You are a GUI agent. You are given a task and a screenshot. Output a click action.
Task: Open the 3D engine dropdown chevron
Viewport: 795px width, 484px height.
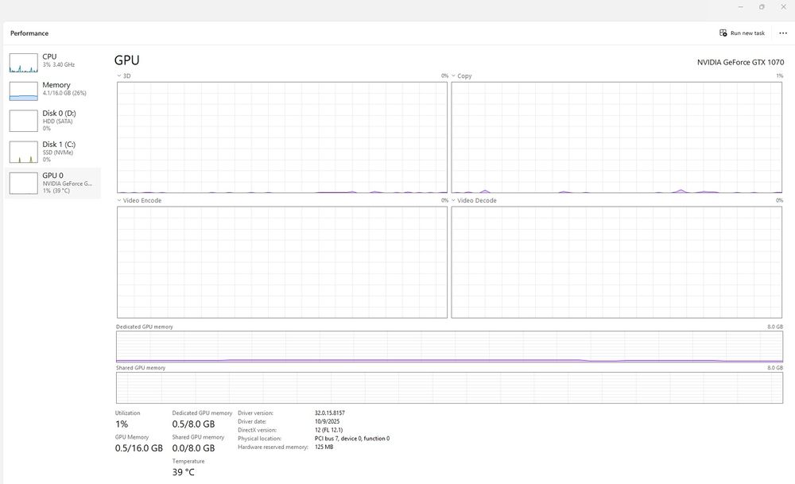point(119,76)
